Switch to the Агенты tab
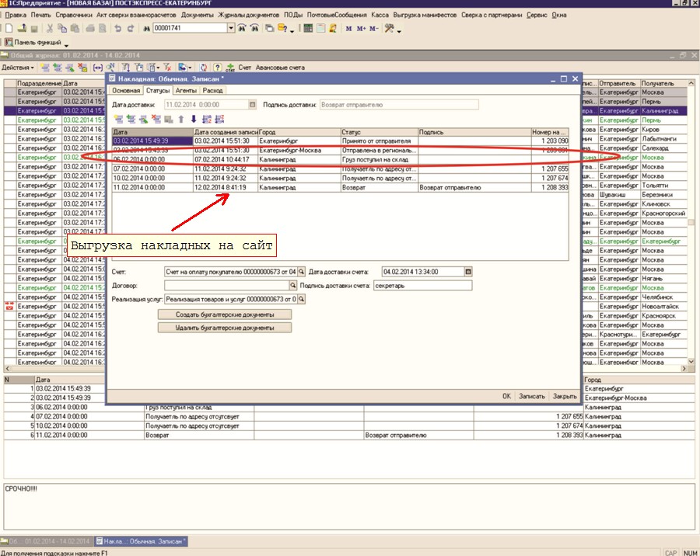 pyautogui.click(x=186, y=91)
